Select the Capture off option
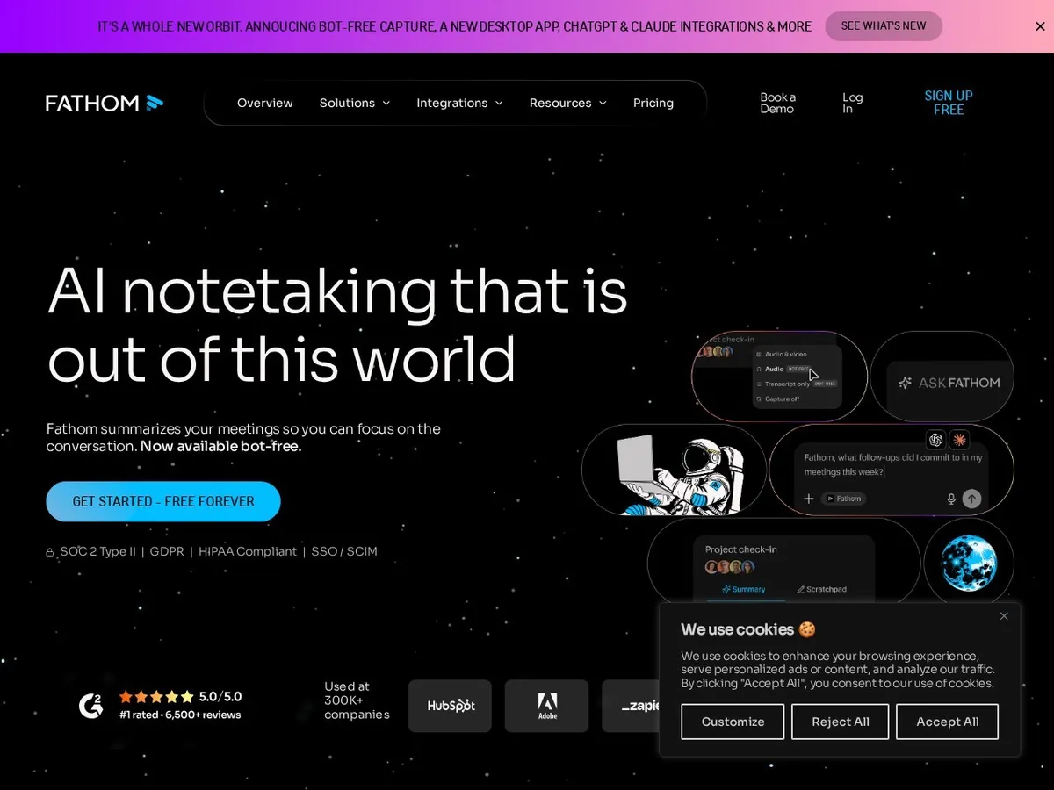Image resolution: width=1054 pixels, height=790 pixels. (777, 399)
